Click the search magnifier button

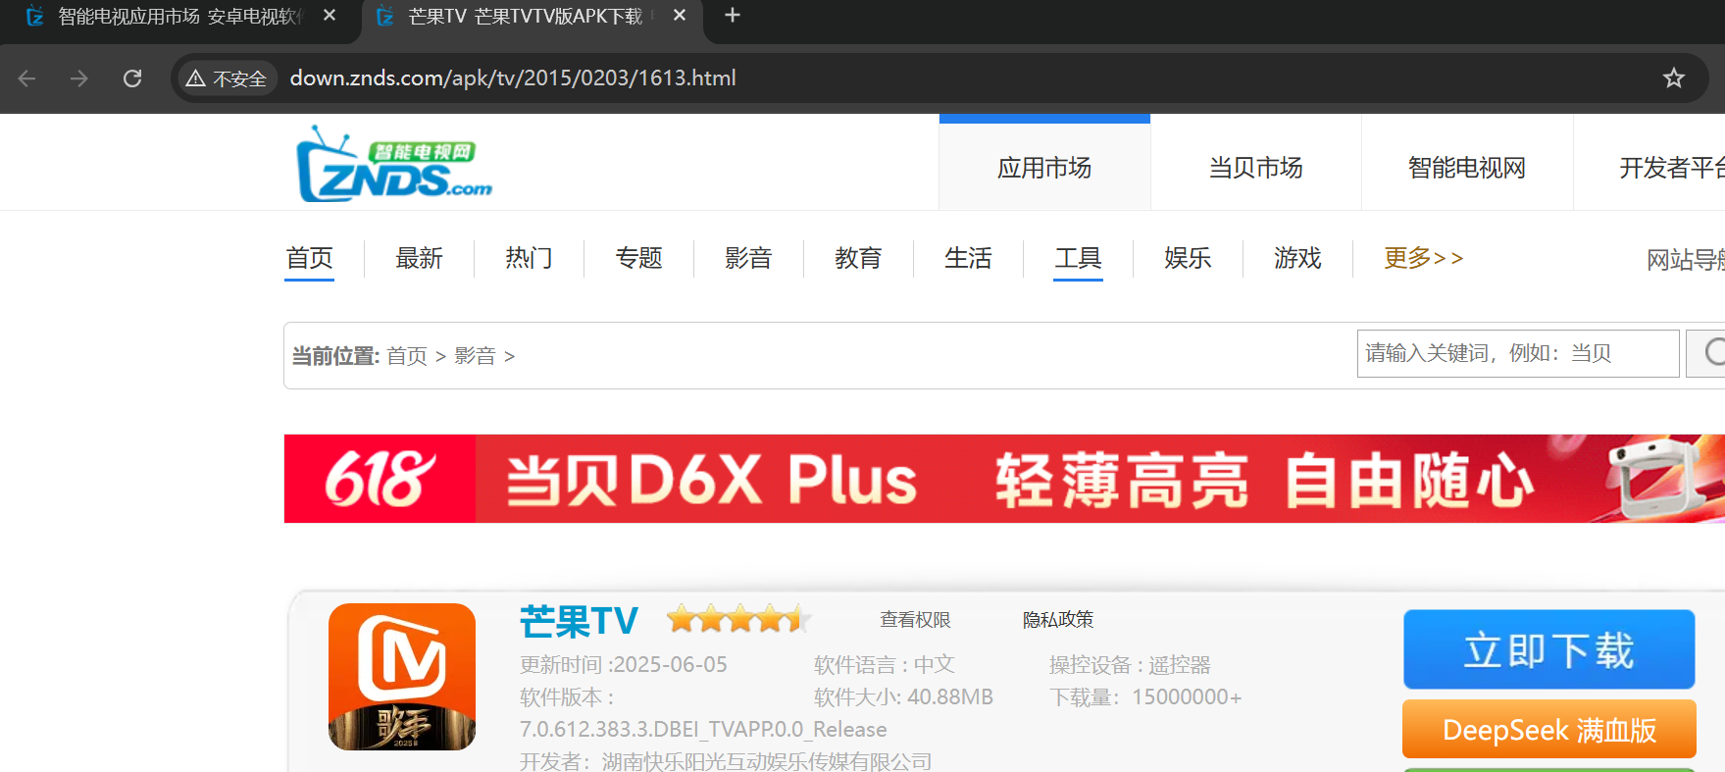1706,353
